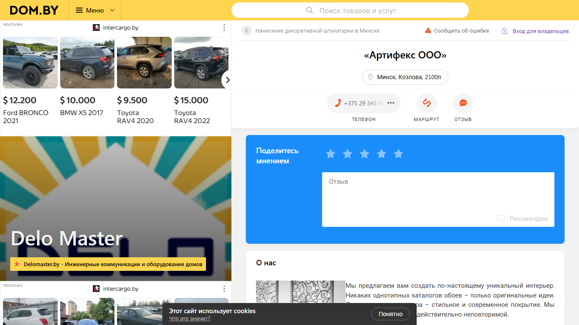Image resolution: width=579 pixels, height=325 pixels.
Task: Click the О нас section heading
Action: pos(266,263)
